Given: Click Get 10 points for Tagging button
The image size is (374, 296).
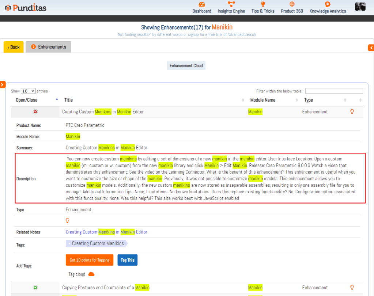Looking at the screenshot, I should (x=90, y=260).
